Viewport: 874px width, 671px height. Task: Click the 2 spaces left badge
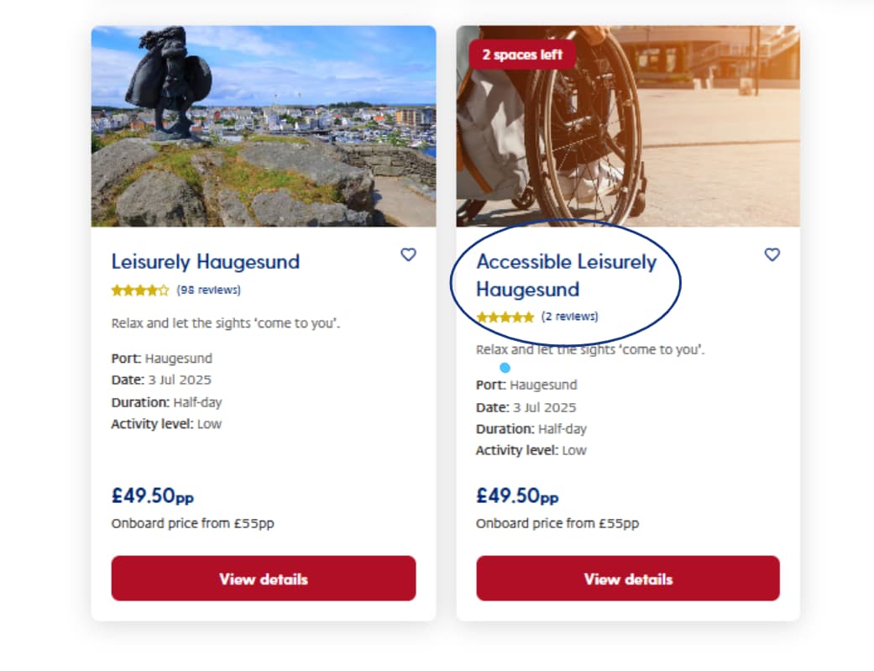(x=522, y=55)
